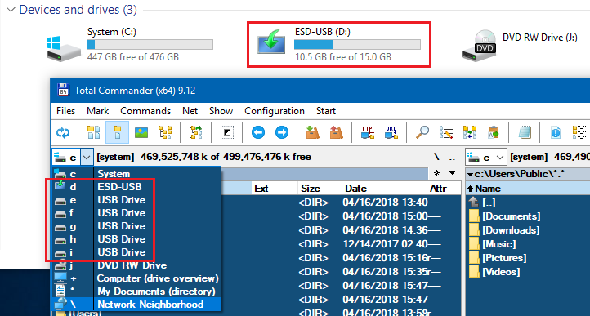This screenshot has width=590, height=316.
Task: Go back with blue left arrow
Action: [258, 132]
